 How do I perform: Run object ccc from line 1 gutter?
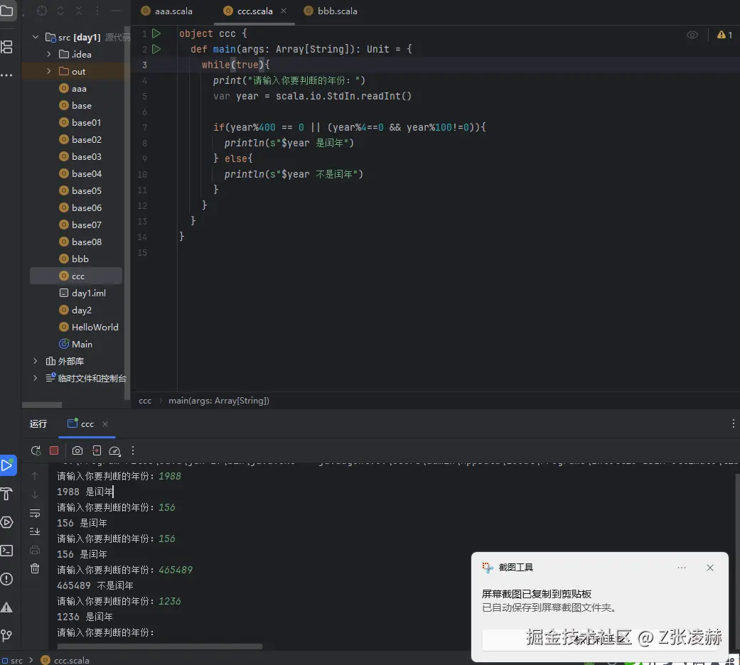point(156,33)
